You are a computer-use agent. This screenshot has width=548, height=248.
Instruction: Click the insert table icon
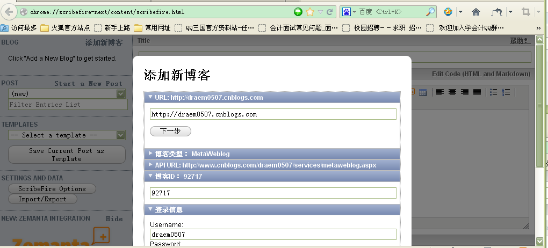click(423, 92)
